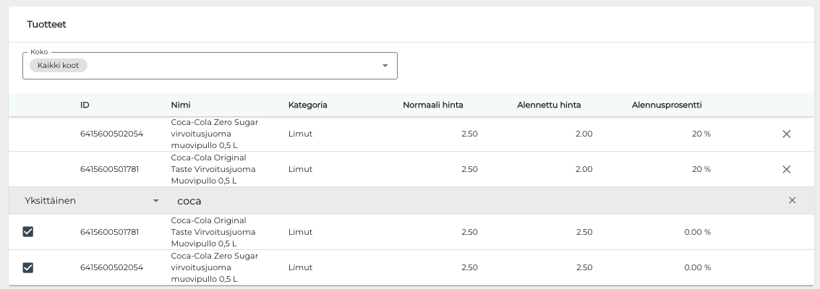Select discounted price 2.00 of selected Original Taste row
The width and height of the screenshot is (820, 289).
(x=584, y=170)
